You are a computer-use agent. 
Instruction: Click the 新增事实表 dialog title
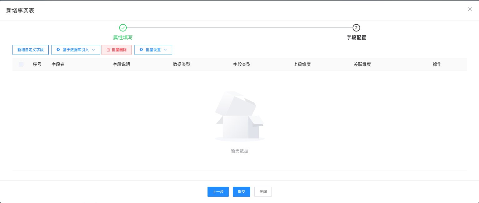(20, 11)
